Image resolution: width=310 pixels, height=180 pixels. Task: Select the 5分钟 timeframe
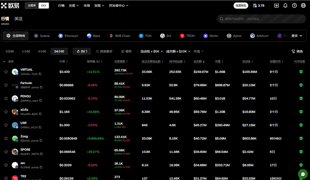10,51
